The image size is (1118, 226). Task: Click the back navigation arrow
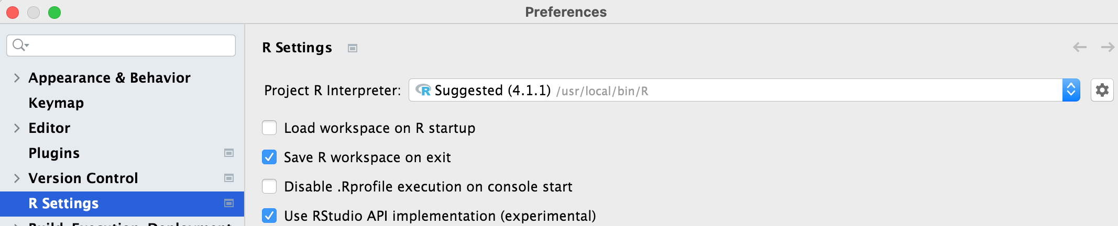click(x=1079, y=48)
